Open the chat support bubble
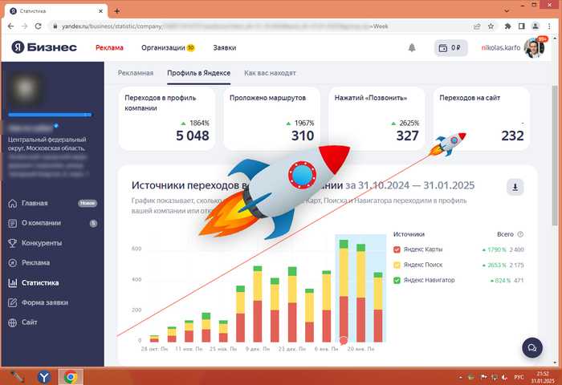The image size is (562, 385). 532,348
